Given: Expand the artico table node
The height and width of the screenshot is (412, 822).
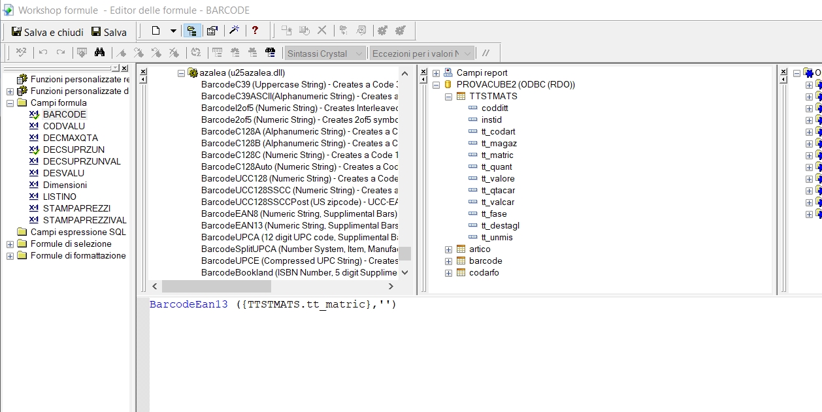Looking at the screenshot, I should (x=448, y=249).
